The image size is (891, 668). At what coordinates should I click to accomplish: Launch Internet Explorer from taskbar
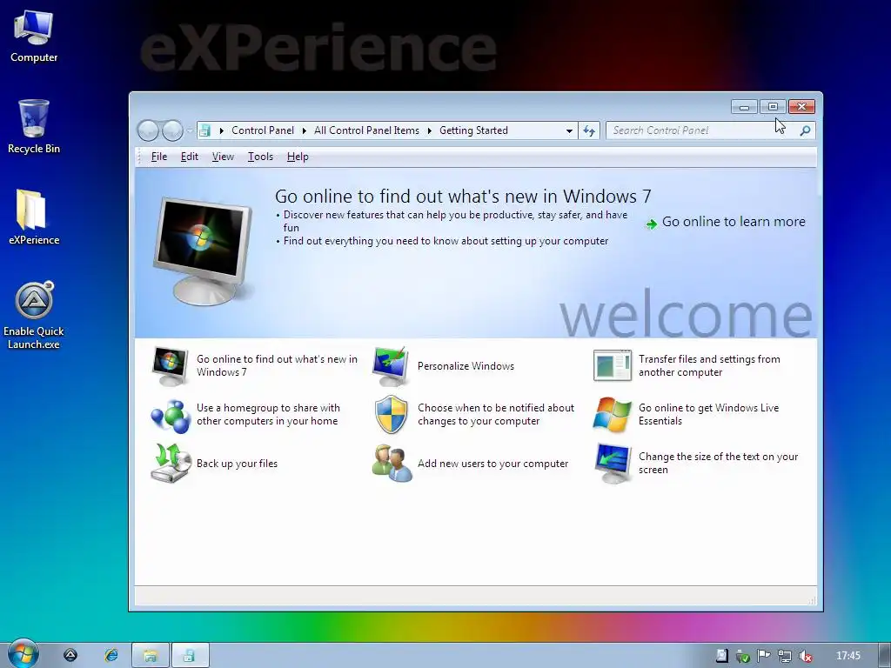point(111,656)
